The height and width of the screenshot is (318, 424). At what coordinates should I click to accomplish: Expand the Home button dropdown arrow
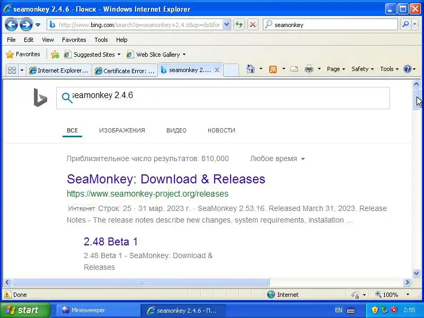261,69
